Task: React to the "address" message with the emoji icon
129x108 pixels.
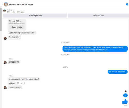Action: pos(18,83)
